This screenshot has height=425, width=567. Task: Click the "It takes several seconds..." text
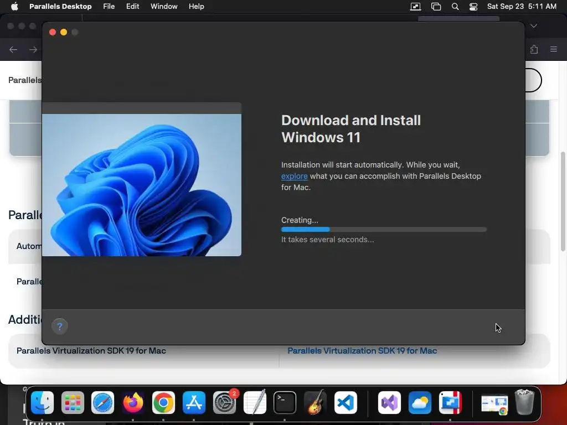pyautogui.click(x=328, y=240)
